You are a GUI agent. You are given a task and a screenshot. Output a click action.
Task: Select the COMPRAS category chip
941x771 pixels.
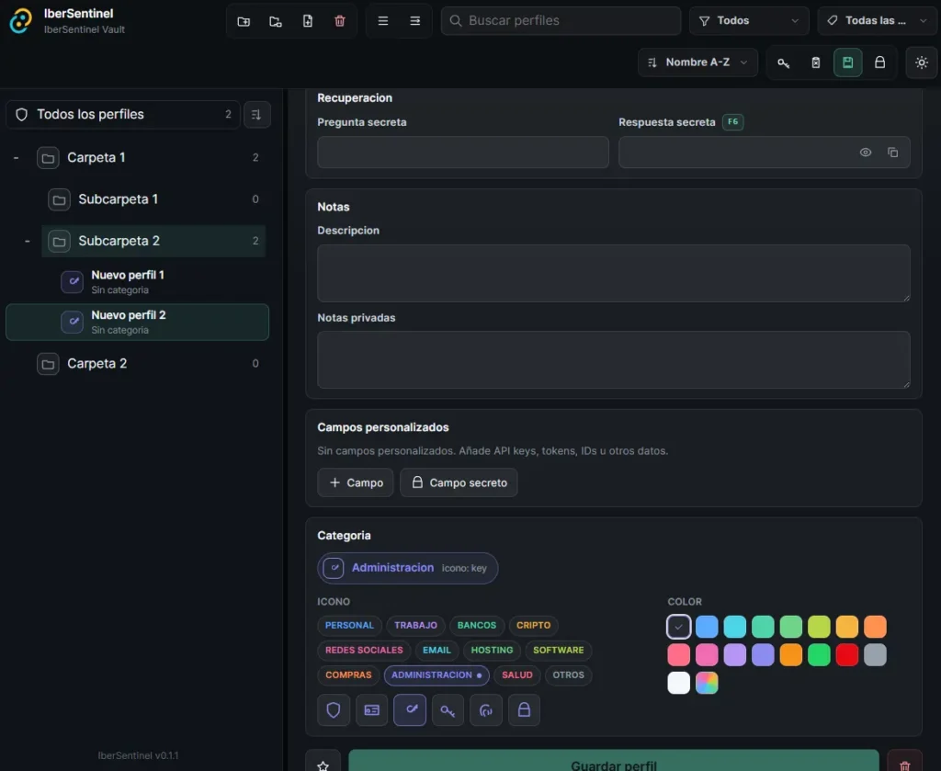tap(348, 675)
